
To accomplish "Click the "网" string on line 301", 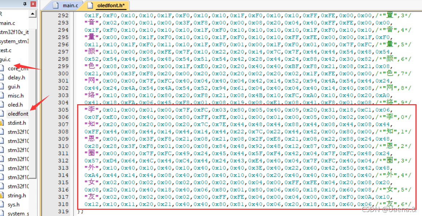I will coord(92,81).
